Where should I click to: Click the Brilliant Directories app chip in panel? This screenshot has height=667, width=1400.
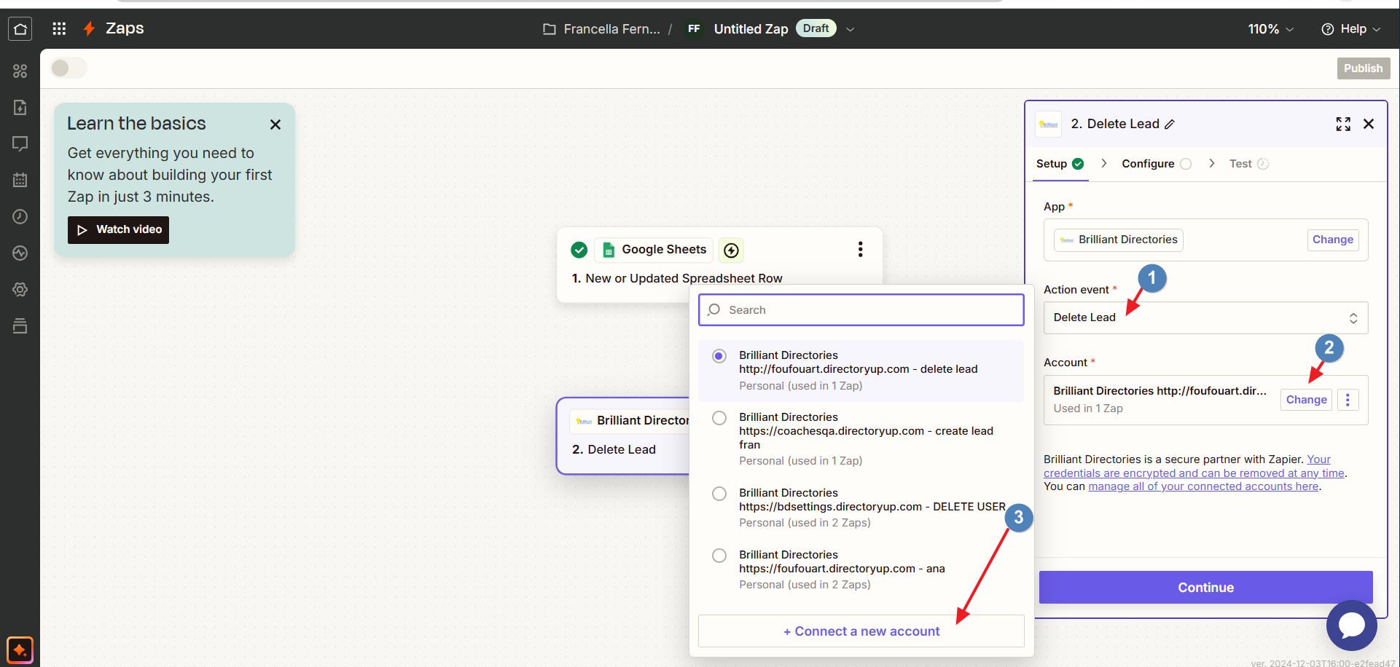1119,240
